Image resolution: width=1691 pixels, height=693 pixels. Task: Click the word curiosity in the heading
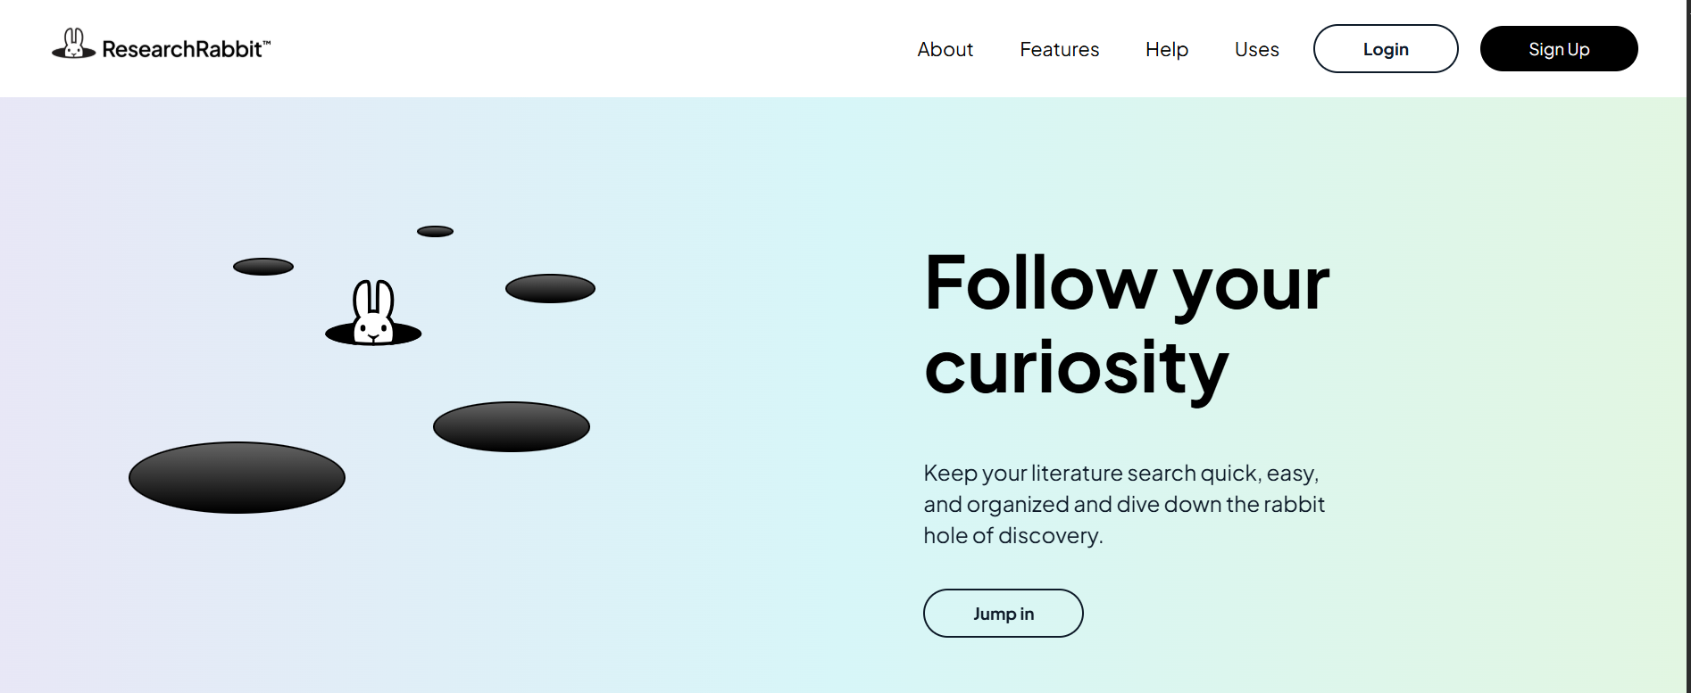click(x=1077, y=367)
